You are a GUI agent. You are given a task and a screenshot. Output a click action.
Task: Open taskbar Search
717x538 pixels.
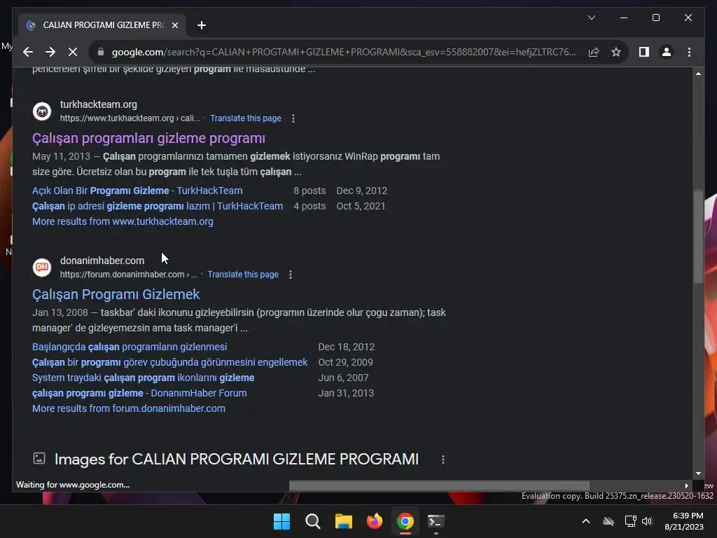tap(313, 521)
